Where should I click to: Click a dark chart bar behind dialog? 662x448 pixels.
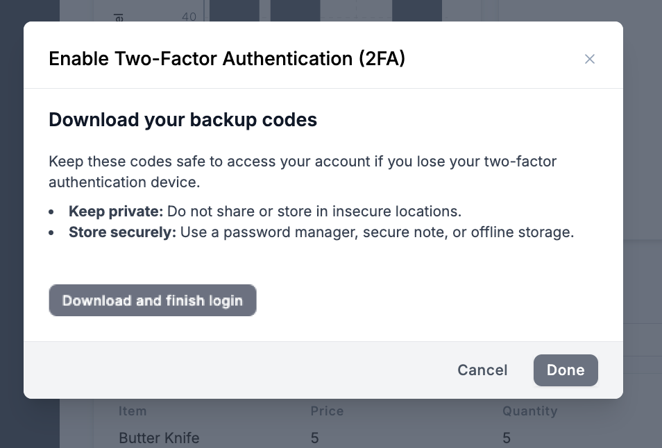234,10
